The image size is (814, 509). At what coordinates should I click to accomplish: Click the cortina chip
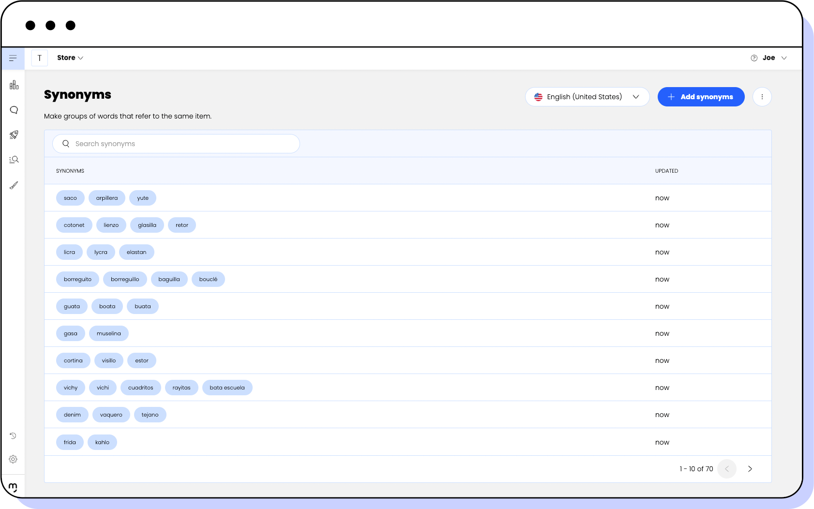tap(73, 360)
